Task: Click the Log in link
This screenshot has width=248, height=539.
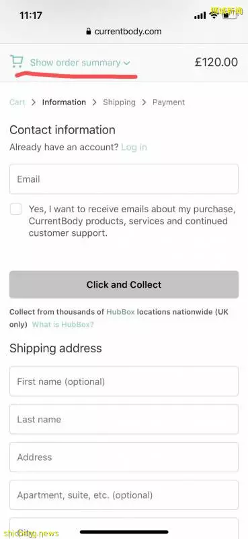Action: (134, 148)
